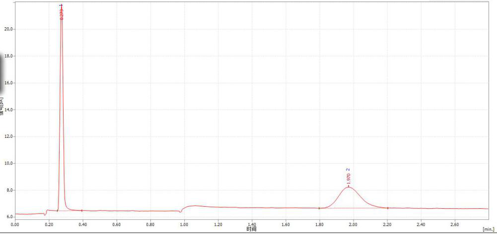The image size is (497, 234).
Task: Click the [min.] unit label
Action: click(489, 229)
